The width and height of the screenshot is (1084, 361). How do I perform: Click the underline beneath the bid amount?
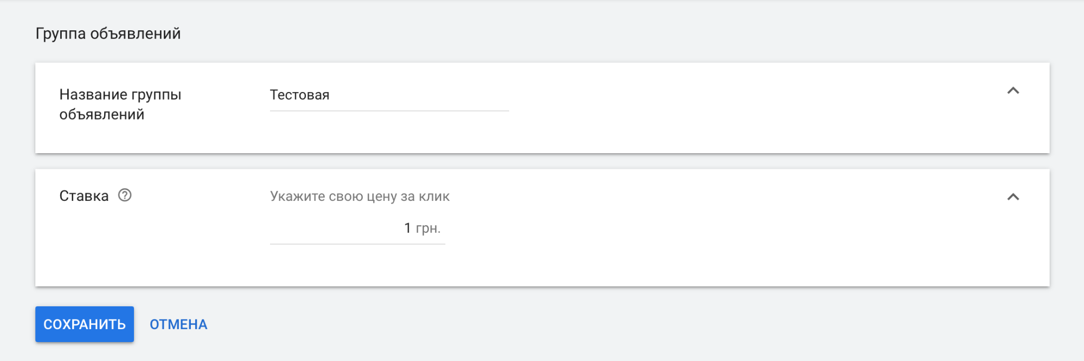357,244
